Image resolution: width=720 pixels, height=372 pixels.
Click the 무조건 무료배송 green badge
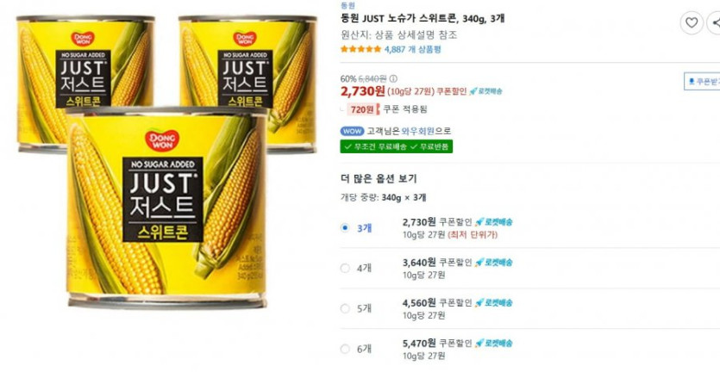pos(374,146)
